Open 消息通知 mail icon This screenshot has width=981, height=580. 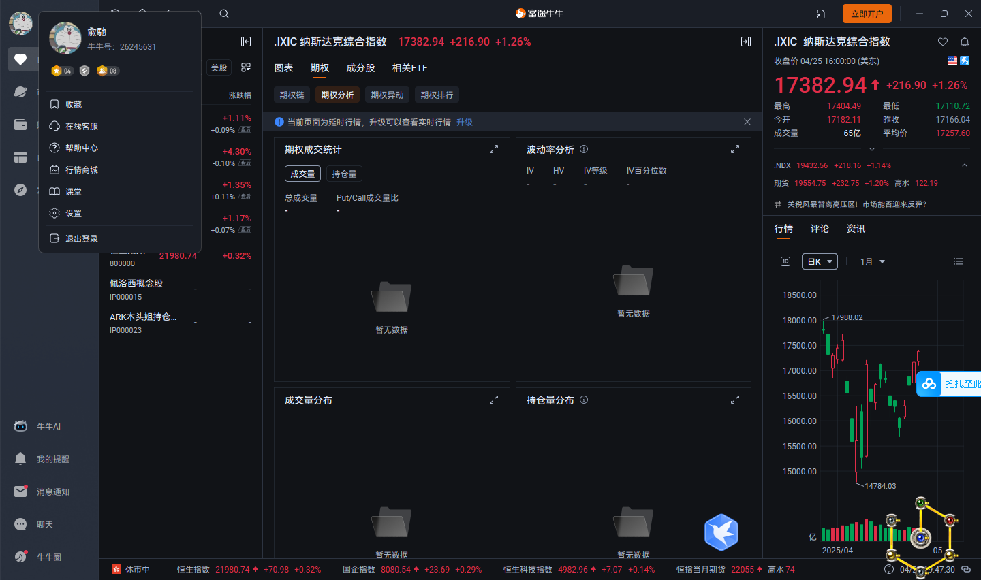click(x=20, y=492)
